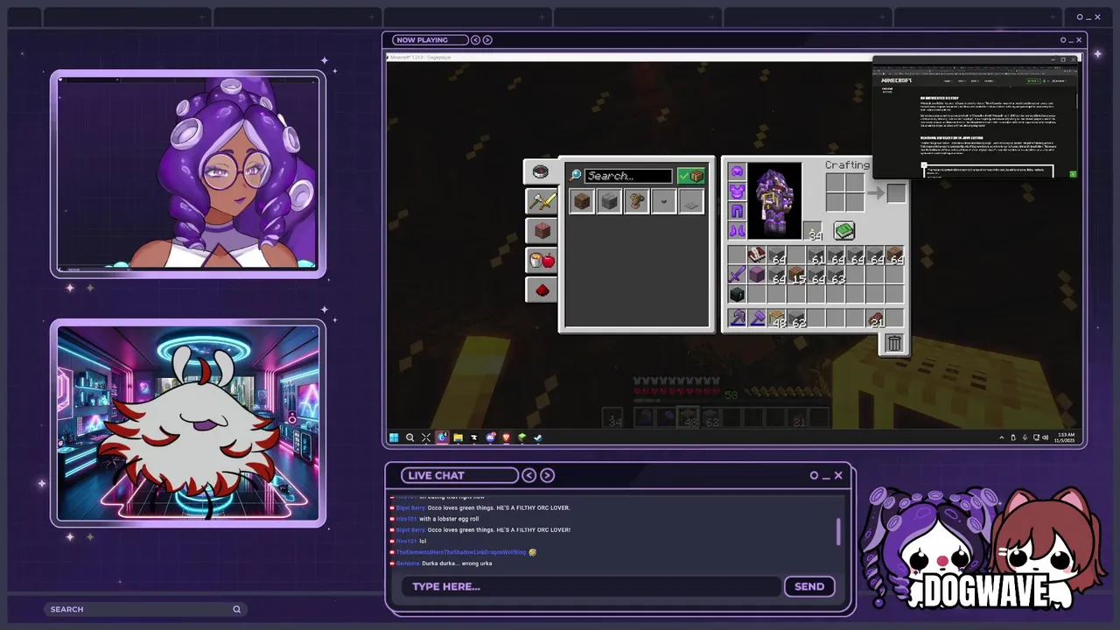Select the gray stone block recipe
Screen dimensions: 1120x630
point(609,202)
